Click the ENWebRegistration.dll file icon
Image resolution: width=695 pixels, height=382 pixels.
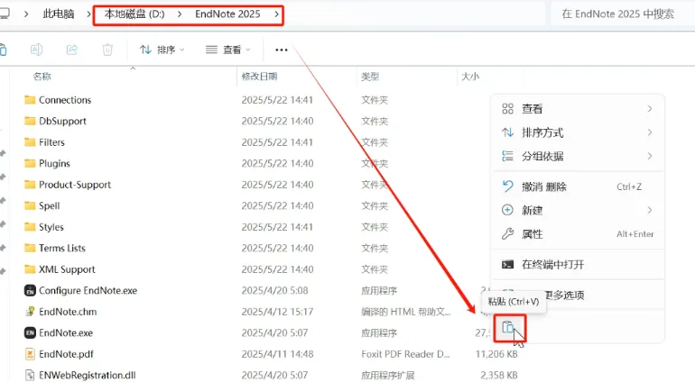pos(30,376)
